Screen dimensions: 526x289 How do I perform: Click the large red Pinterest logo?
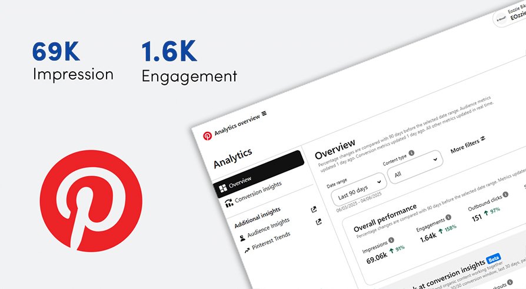91,201
